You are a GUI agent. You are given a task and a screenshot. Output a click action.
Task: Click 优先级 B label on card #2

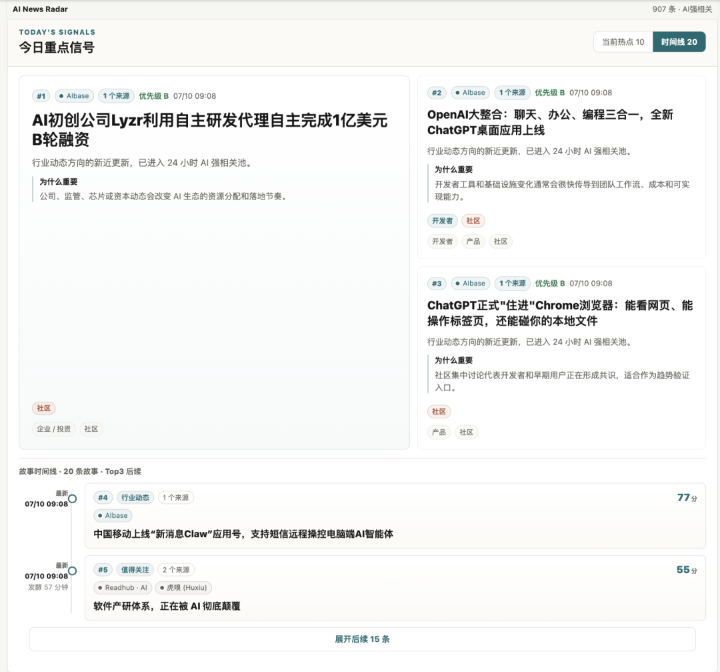pyautogui.click(x=550, y=93)
